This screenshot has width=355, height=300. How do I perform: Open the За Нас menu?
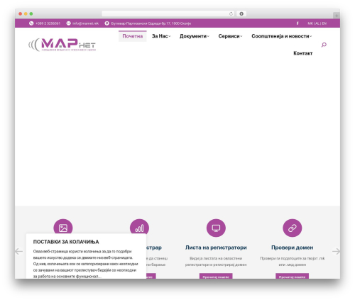[161, 36]
